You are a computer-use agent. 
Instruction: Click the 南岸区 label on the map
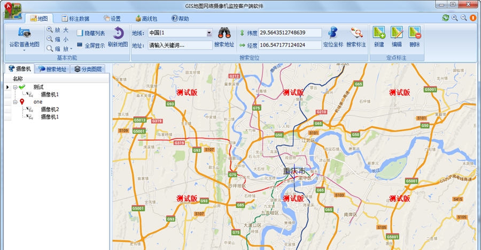[x=350, y=214]
